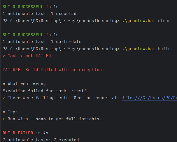Click the topmost "BUILD SUCCESSFUL in 1s" line
Screen dimensions: 177x142
pos(30,7)
